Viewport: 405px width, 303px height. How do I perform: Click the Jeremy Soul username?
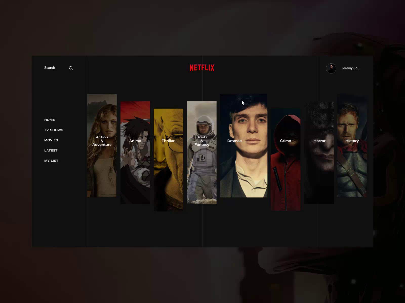tap(351, 68)
